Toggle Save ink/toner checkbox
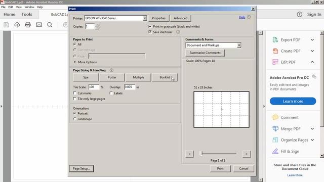This screenshot has width=324, height=182. (x=150, y=32)
